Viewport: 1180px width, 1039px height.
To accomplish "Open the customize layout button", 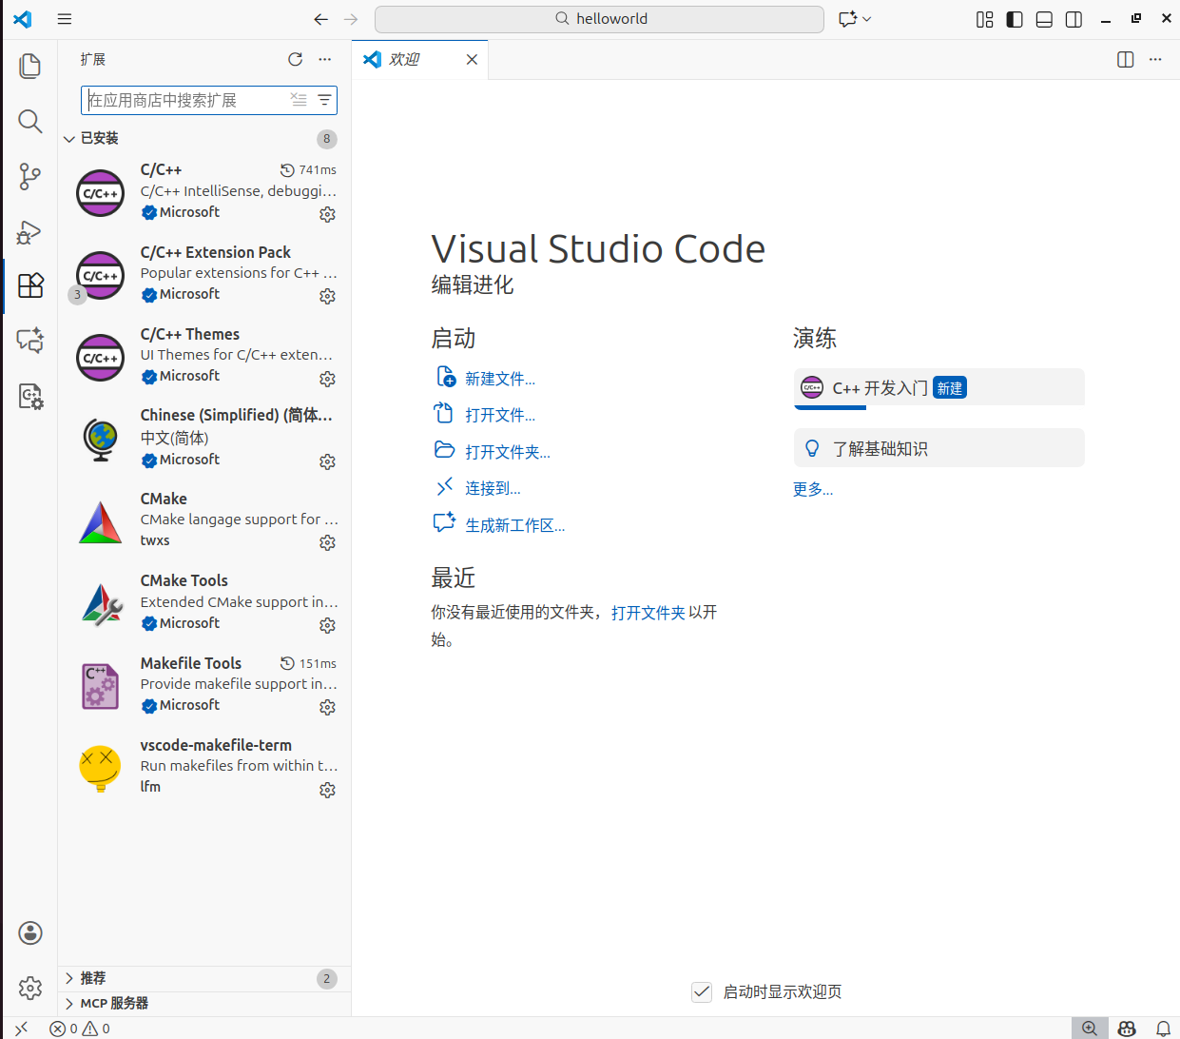I will pyautogui.click(x=985, y=19).
